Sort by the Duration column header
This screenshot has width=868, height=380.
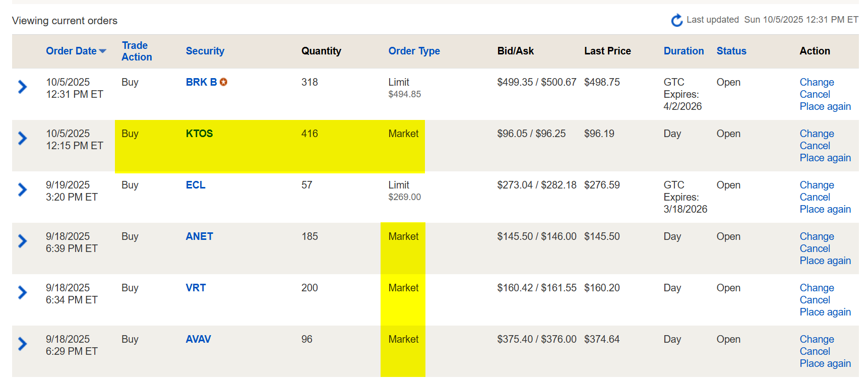coord(683,51)
